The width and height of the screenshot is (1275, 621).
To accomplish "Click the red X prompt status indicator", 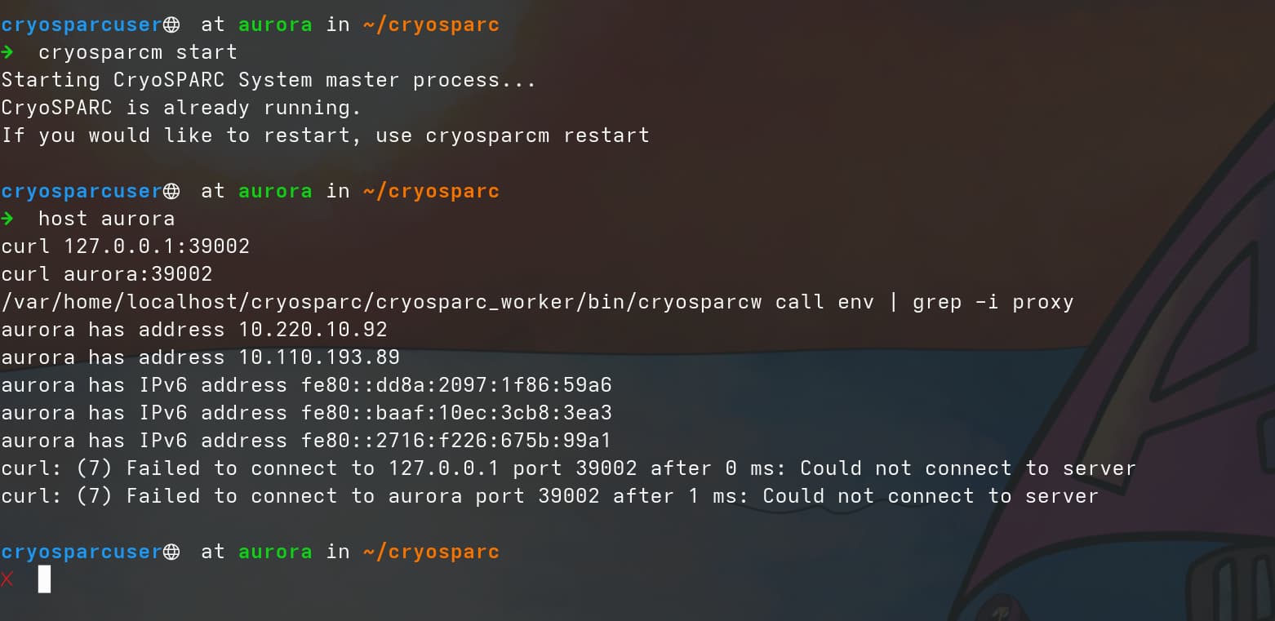I will pyautogui.click(x=7, y=579).
